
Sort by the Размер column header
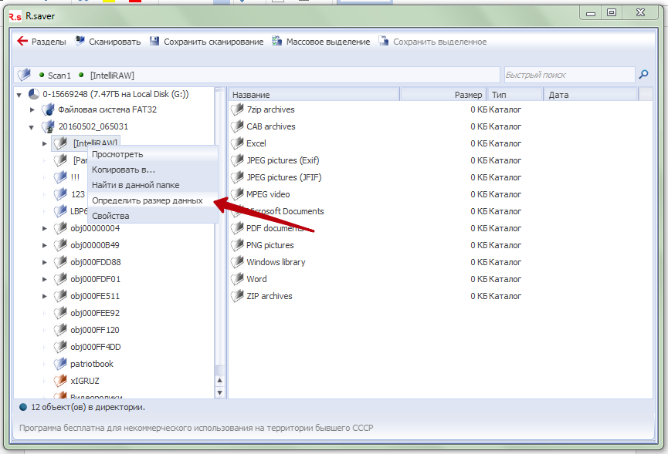pyautogui.click(x=443, y=94)
